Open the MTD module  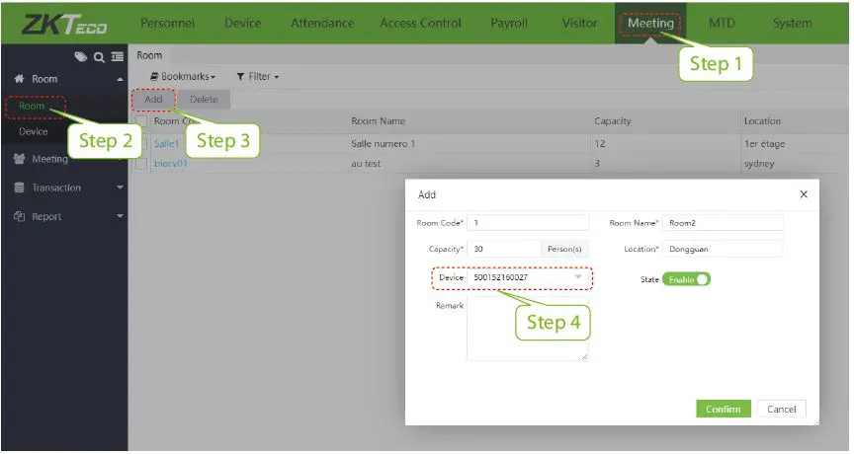(x=722, y=24)
